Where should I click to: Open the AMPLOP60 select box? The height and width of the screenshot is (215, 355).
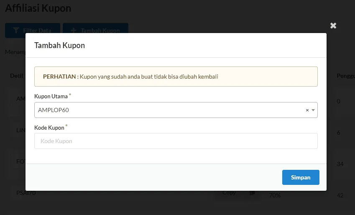tap(167, 110)
